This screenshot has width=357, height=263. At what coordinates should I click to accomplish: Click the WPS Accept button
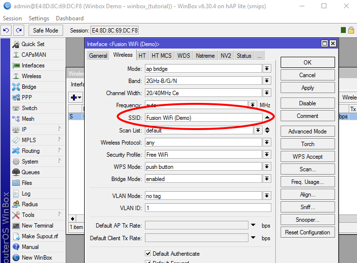pyautogui.click(x=307, y=157)
